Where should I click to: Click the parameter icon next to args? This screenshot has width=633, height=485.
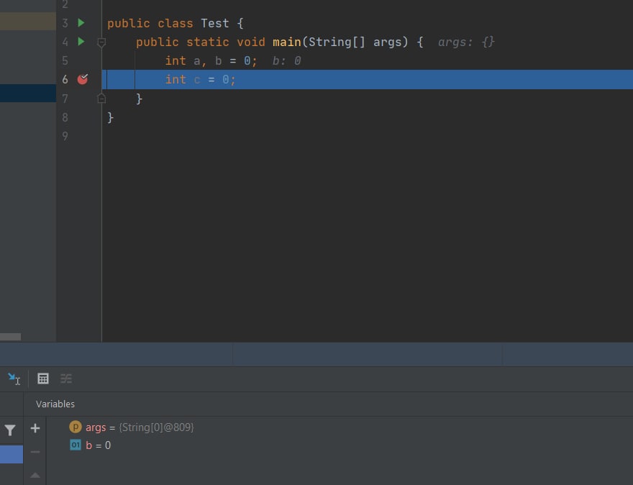coord(76,427)
